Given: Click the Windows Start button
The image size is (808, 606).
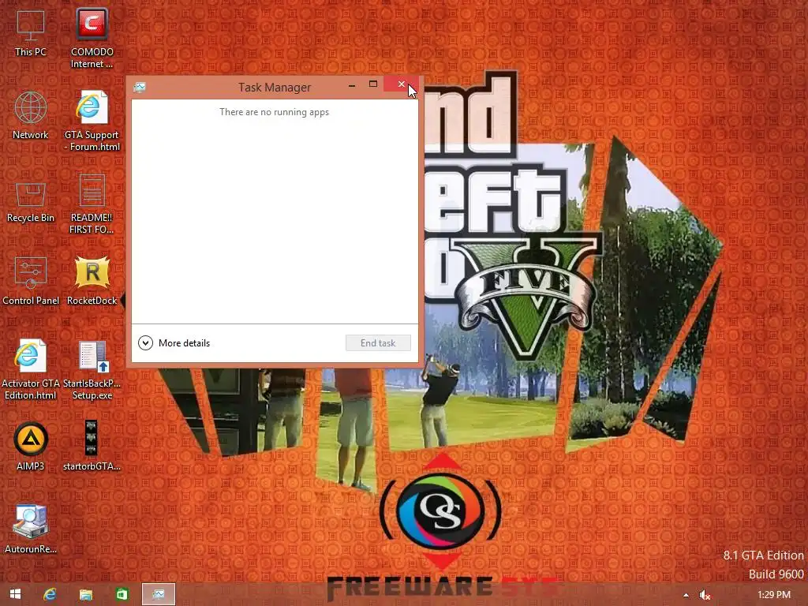Looking at the screenshot, I should coord(16,594).
